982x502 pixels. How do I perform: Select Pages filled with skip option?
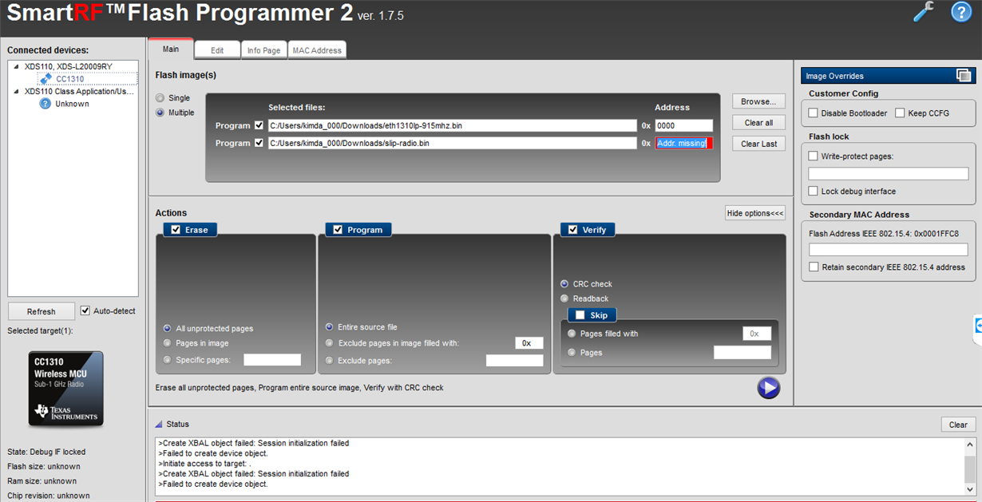(x=572, y=334)
